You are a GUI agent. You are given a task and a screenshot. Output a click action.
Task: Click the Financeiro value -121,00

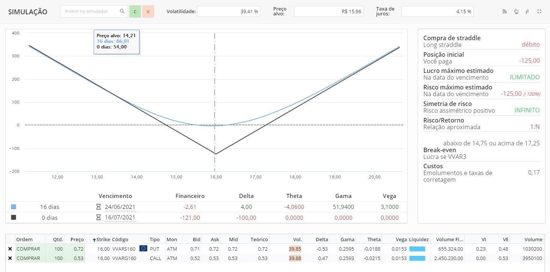coord(190,218)
